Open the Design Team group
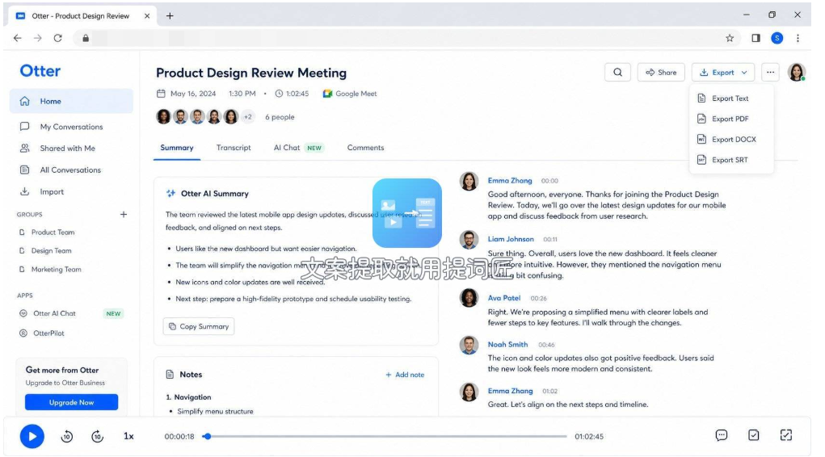This screenshot has height=457, width=825. click(x=51, y=251)
